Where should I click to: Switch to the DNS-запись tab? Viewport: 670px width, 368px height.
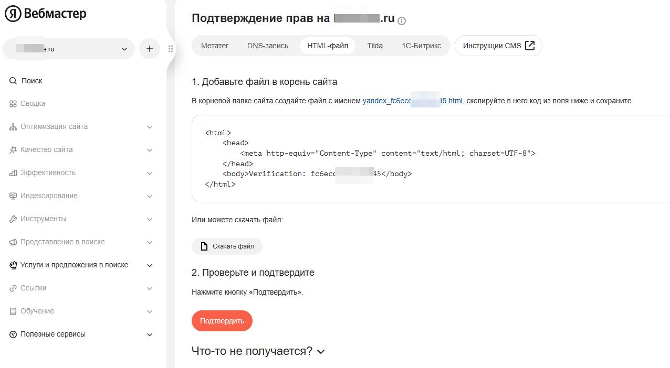pos(268,46)
